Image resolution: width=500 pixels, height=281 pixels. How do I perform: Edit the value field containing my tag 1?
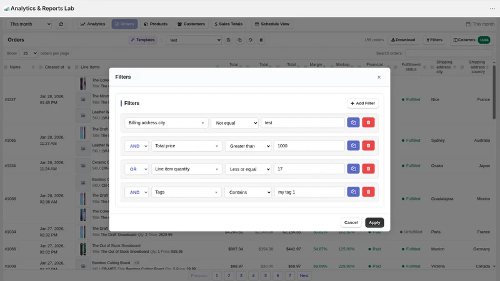pyautogui.click(x=309, y=192)
